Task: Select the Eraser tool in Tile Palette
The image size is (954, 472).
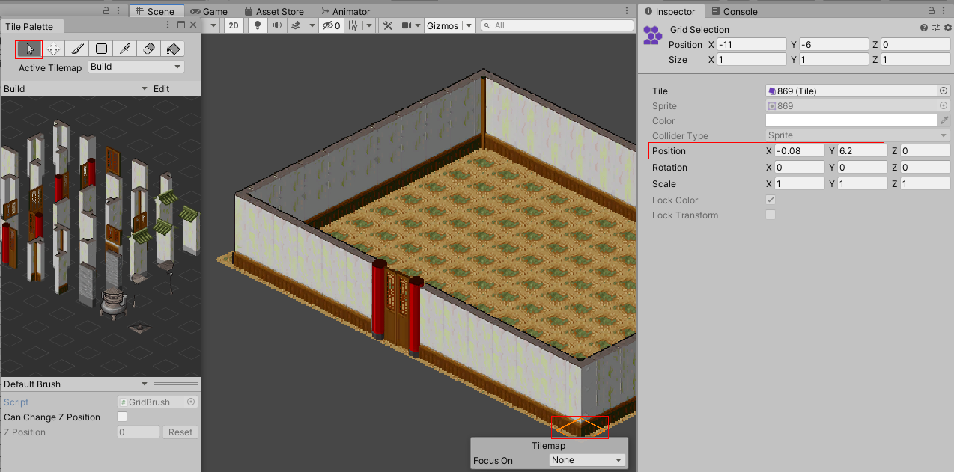Action: click(x=149, y=49)
